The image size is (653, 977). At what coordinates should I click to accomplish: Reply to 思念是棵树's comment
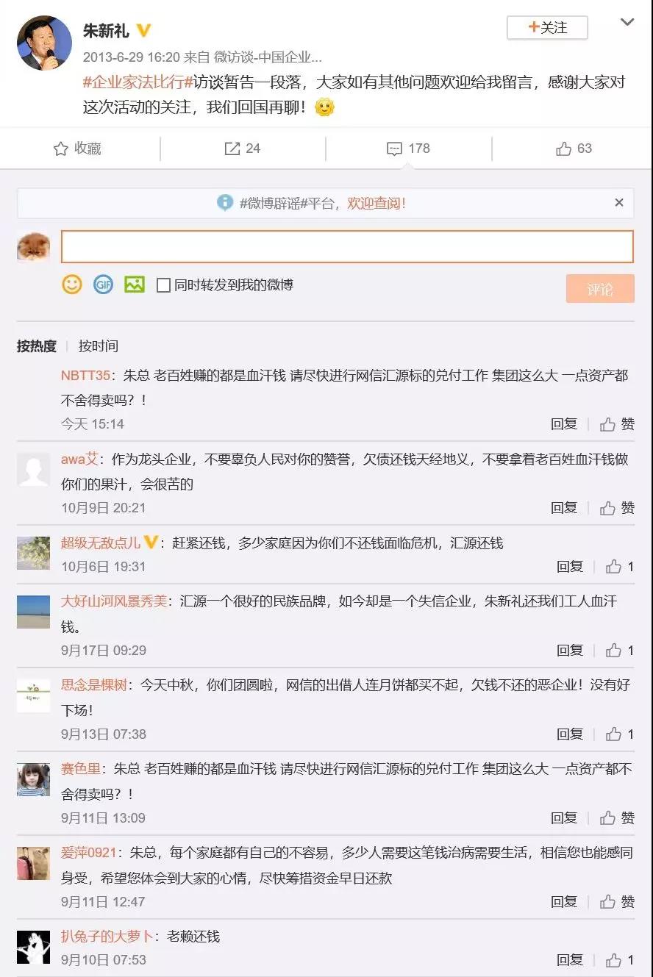570,734
